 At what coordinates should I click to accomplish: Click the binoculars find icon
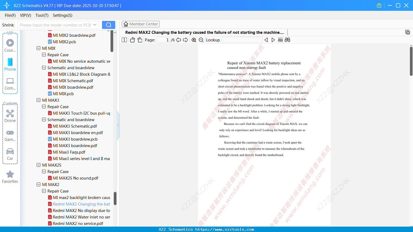(287, 40)
